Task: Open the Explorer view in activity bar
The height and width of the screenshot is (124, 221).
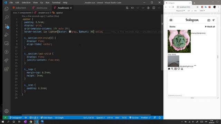Action: tap(7, 9)
